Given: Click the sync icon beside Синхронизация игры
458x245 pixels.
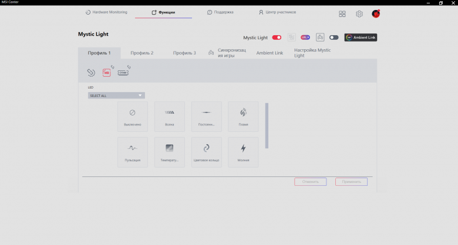Looking at the screenshot, I should tap(211, 53).
